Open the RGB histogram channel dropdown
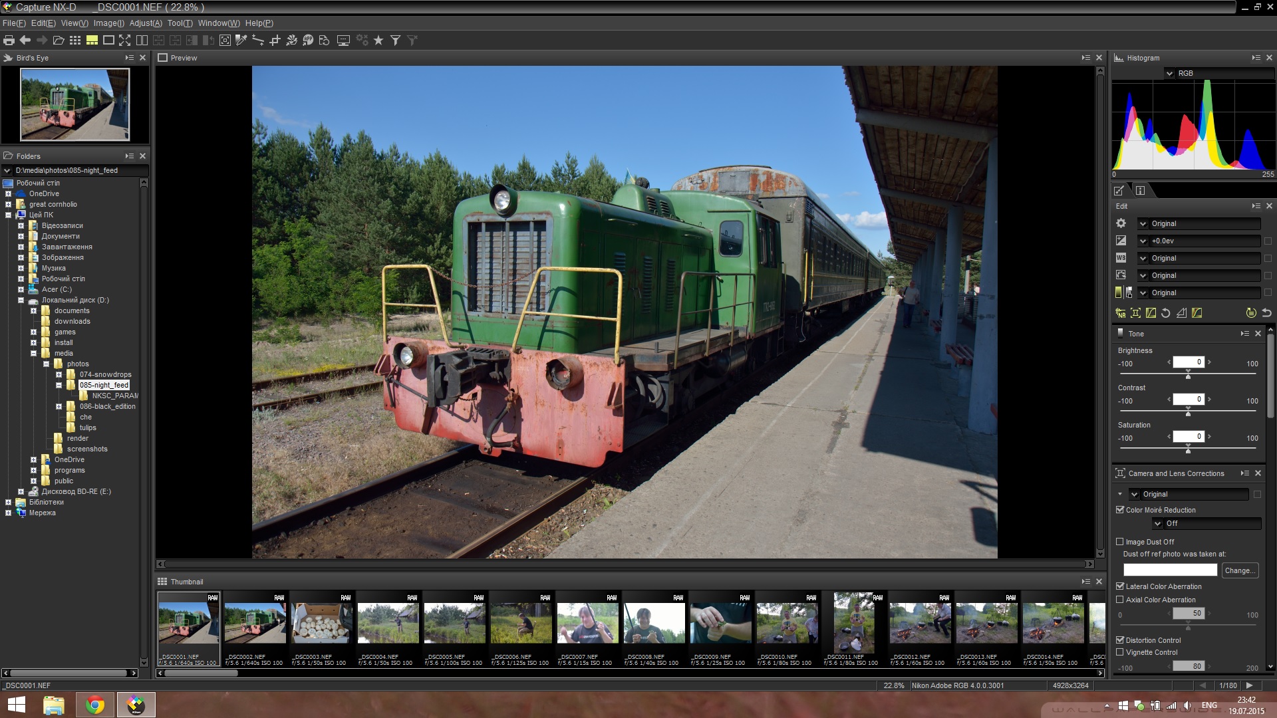The image size is (1277, 718). point(1170,73)
